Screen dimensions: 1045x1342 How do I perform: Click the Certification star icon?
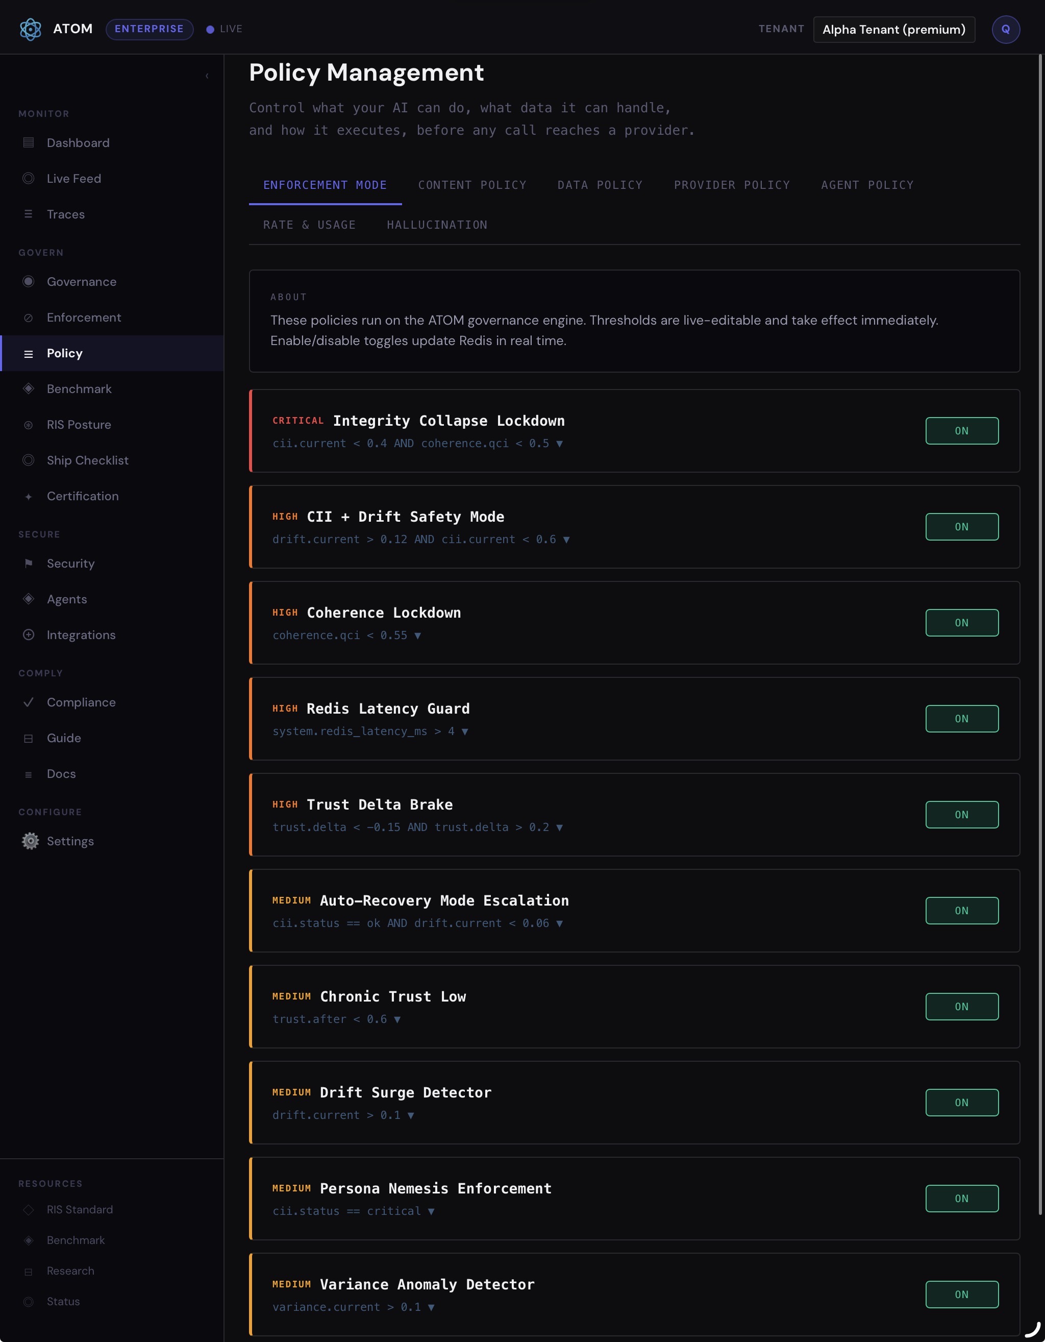point(28,497)
